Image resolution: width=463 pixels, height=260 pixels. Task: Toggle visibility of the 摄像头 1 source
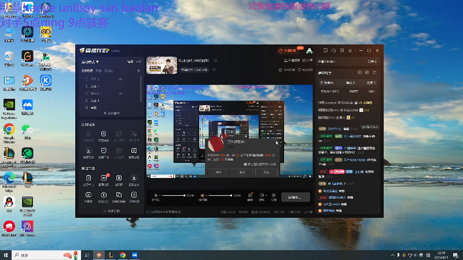(x=121, y=94)
